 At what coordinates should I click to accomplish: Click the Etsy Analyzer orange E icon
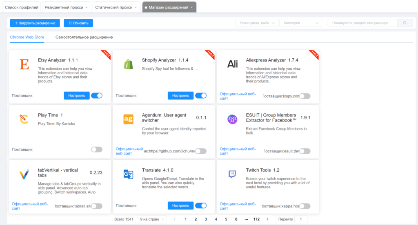pos(24,64)
